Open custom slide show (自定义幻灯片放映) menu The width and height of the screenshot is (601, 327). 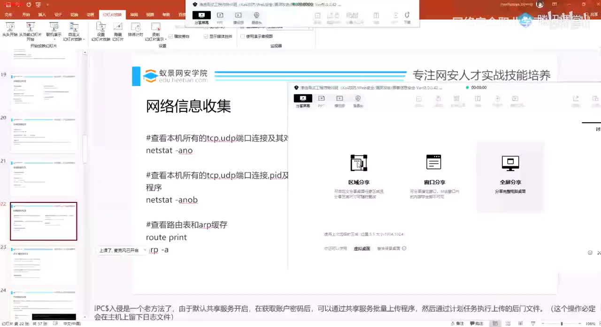tap(74, 31)
